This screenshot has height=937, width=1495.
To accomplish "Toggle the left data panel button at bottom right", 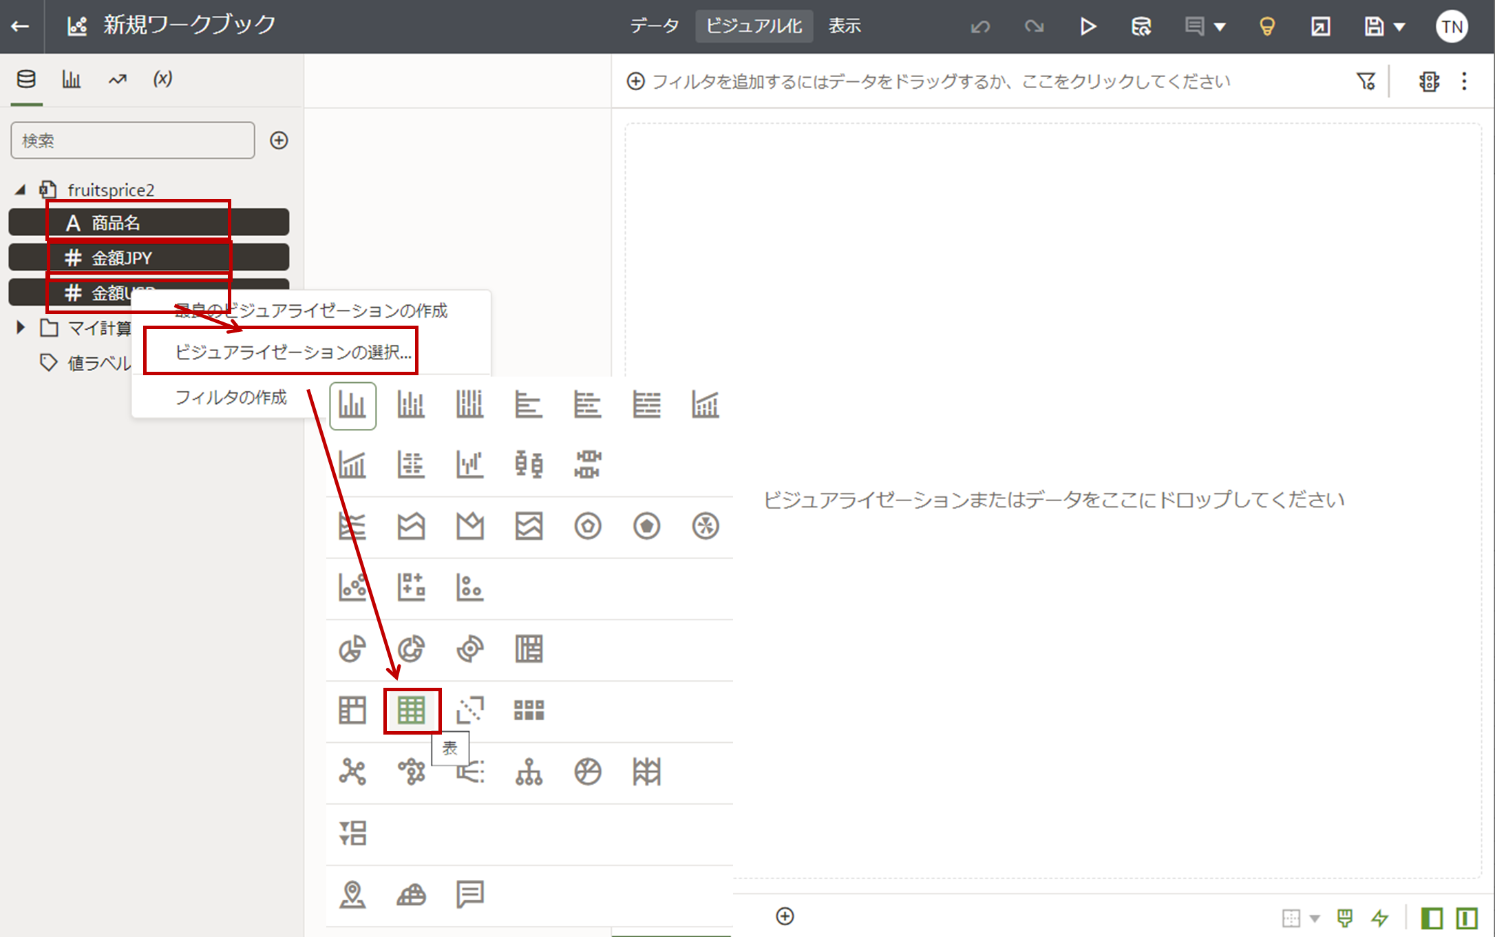I will pos(1432,918).
